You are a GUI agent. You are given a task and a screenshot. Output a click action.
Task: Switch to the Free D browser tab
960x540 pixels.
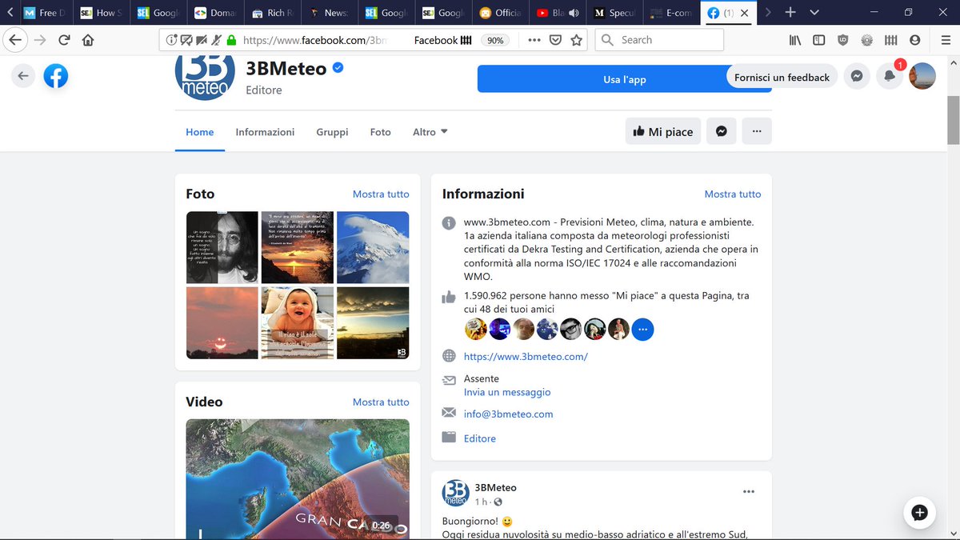(46, 13)
